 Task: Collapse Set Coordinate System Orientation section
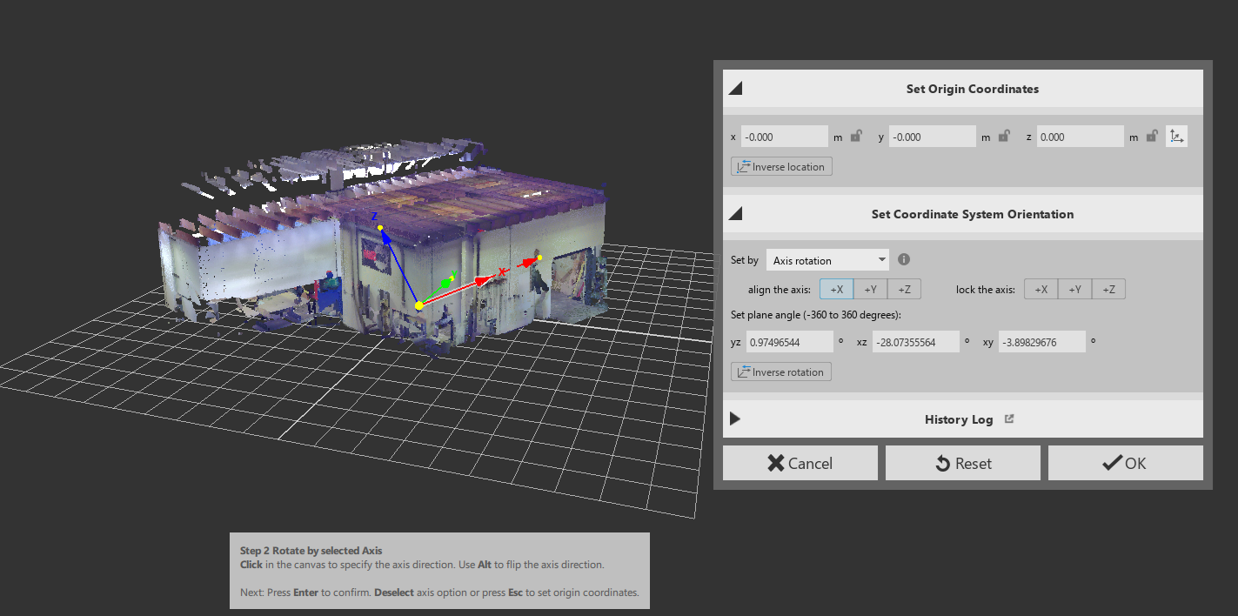pos(735,214)
